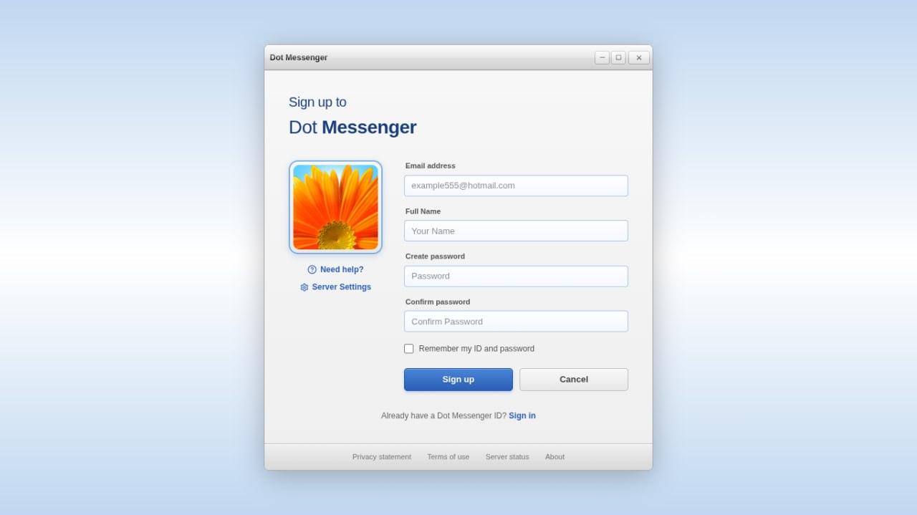Minimize the Dot Messenger window
The image size is (917, 515).
(x=602, y=58)
